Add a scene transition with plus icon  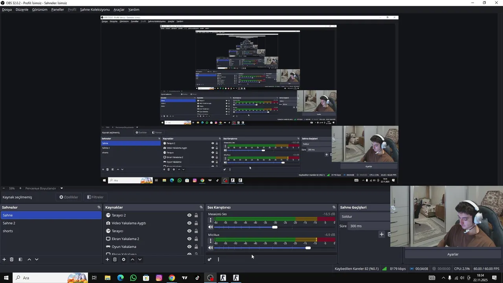pyautogui.click(x=381, y=234)
